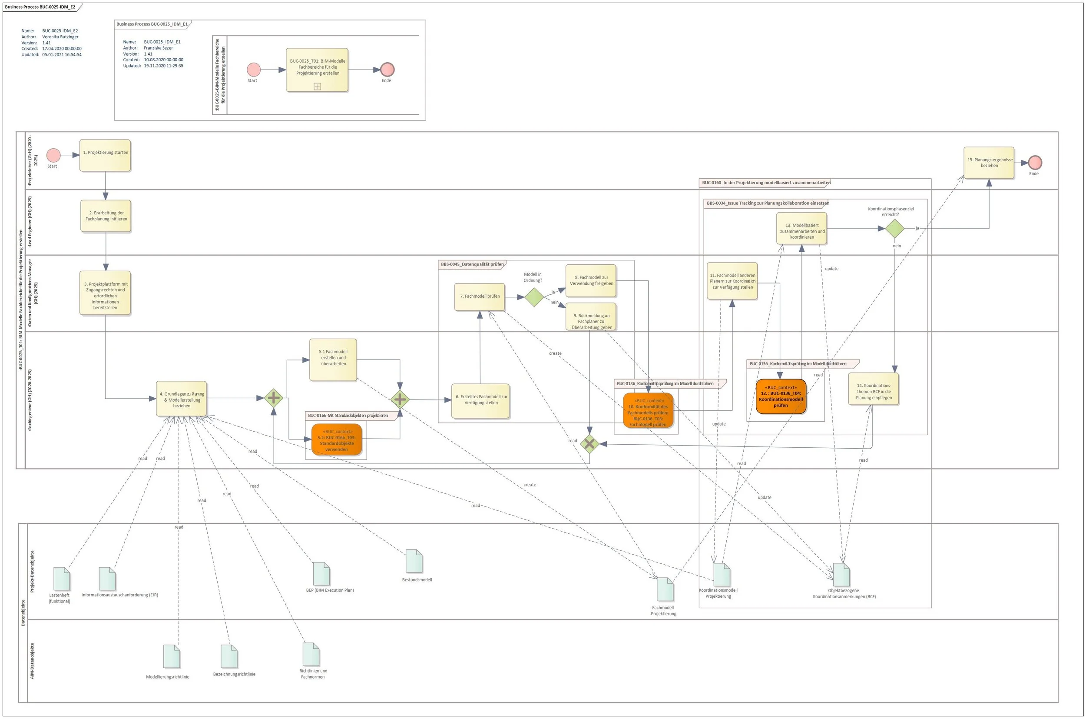Select the '7. Fachmodell prüfen' task box

point(480,297)
